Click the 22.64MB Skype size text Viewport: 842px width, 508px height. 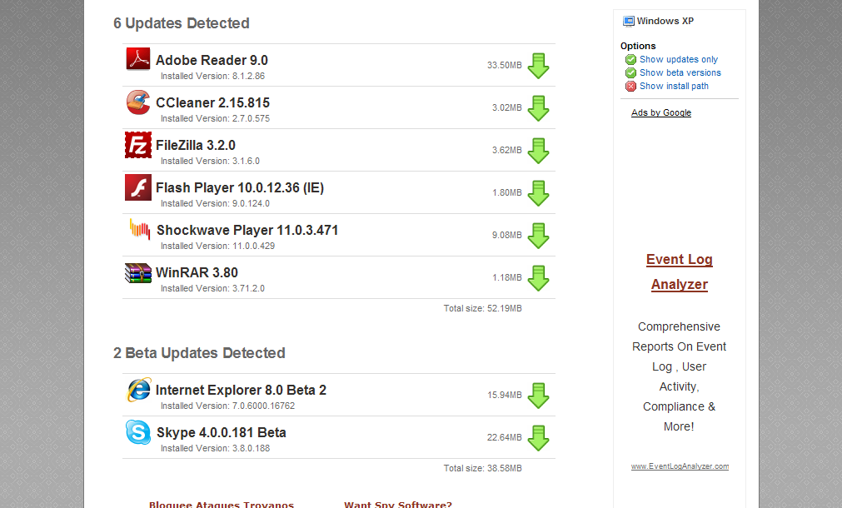[504, 438]
